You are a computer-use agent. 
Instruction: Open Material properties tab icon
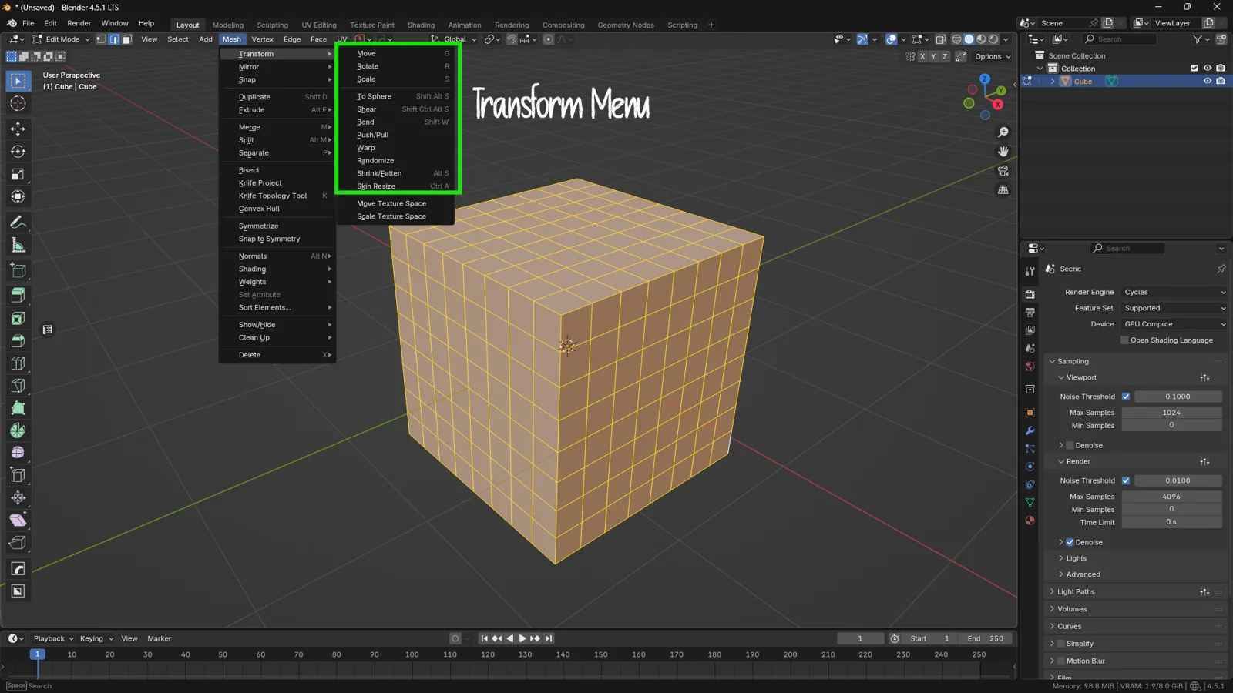(1030, 521)
